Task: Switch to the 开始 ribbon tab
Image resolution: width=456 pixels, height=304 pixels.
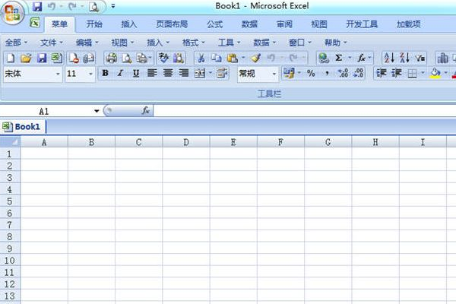Action: (x=94, y=24)
